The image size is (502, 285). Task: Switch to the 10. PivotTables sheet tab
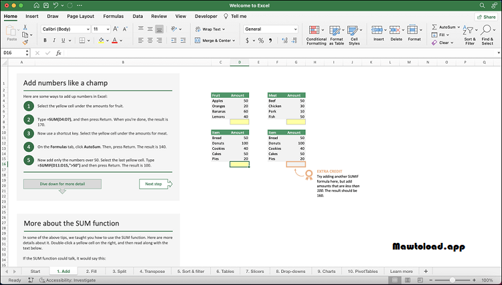[363, 271]
